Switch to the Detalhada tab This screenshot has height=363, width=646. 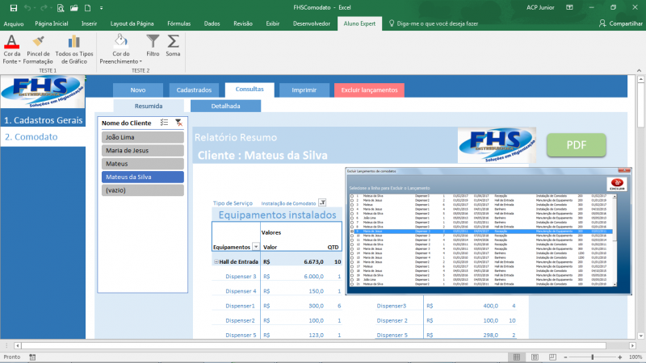225,106
